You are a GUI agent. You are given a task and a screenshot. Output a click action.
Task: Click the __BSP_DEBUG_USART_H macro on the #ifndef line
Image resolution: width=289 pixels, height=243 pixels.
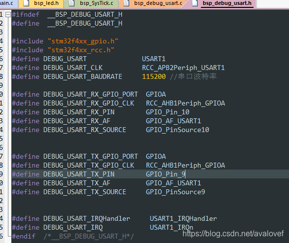(x=85, y=15)
